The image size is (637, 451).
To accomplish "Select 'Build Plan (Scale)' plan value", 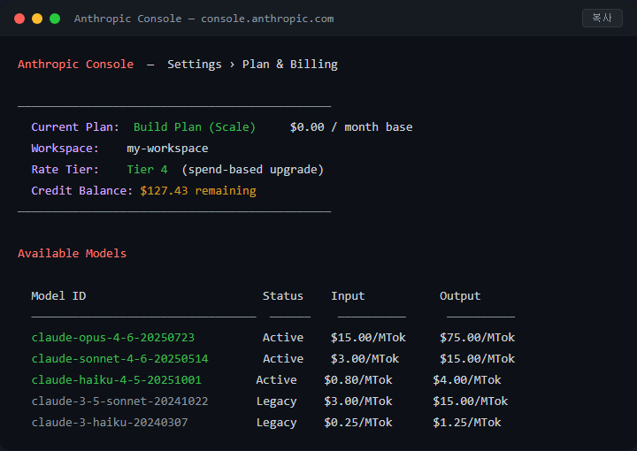I will pyautogui.click(x=195, y=127).
